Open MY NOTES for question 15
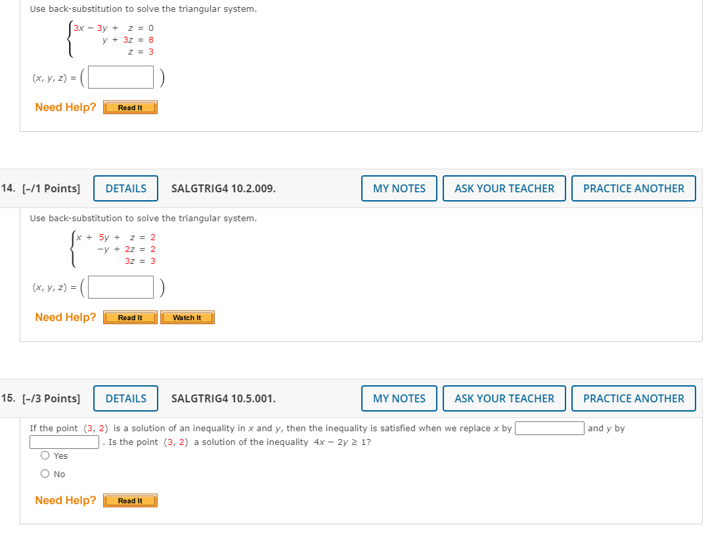708x550 pixels. pos(399,398)
